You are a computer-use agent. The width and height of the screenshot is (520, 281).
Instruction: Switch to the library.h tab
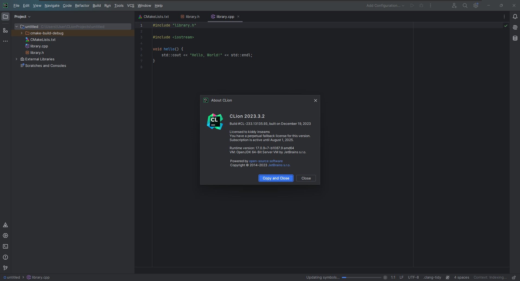click(x=190, y=17)
